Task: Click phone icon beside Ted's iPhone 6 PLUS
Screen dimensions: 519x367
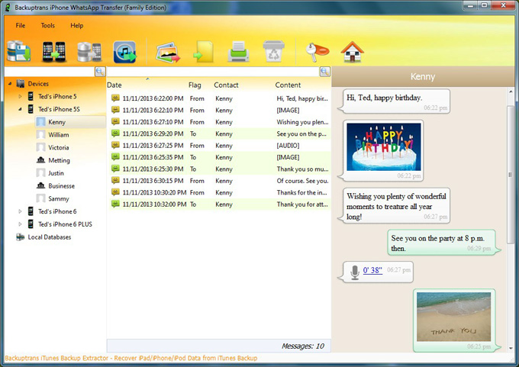Action: click(x=31, y=224)
